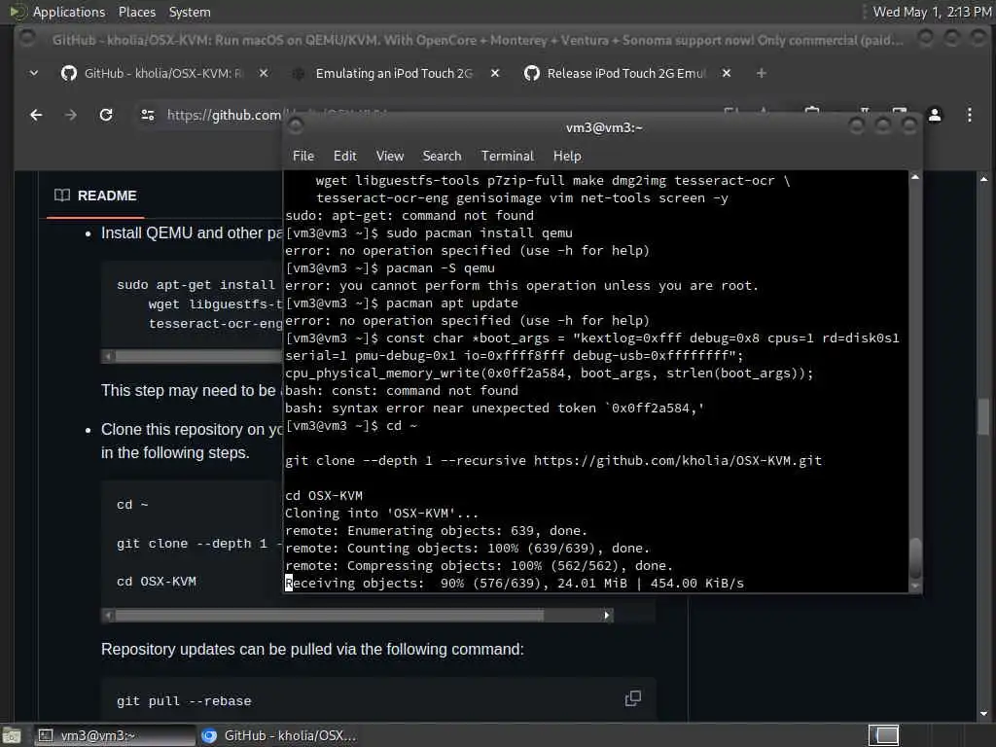Click terminal scrollbar down arrow
The width and height of the screenshot is (996, 747).
click(x=915, y=586)
